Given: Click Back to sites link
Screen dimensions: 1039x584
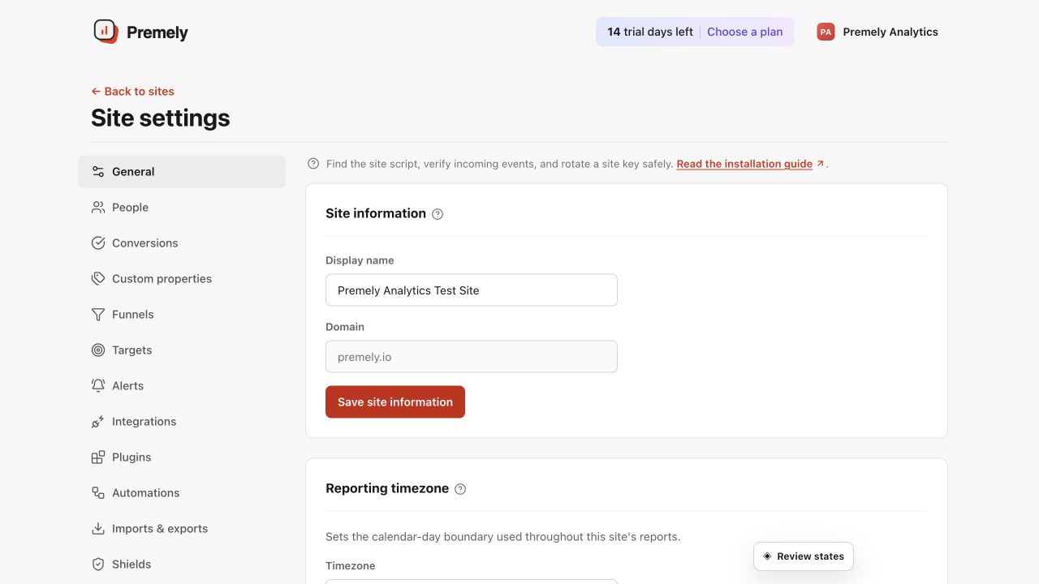Looking at the screenshot, I should tap(132, 92).
